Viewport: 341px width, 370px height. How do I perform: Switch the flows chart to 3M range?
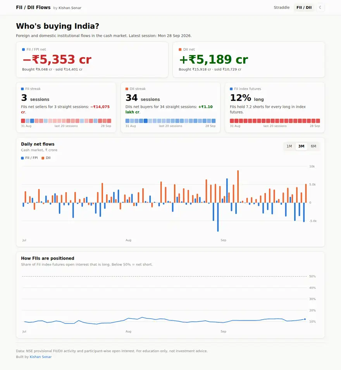point(301,146)
